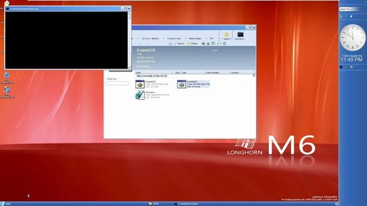Expand the arrow before CD Drive breadcrumb

click(138, 38)
